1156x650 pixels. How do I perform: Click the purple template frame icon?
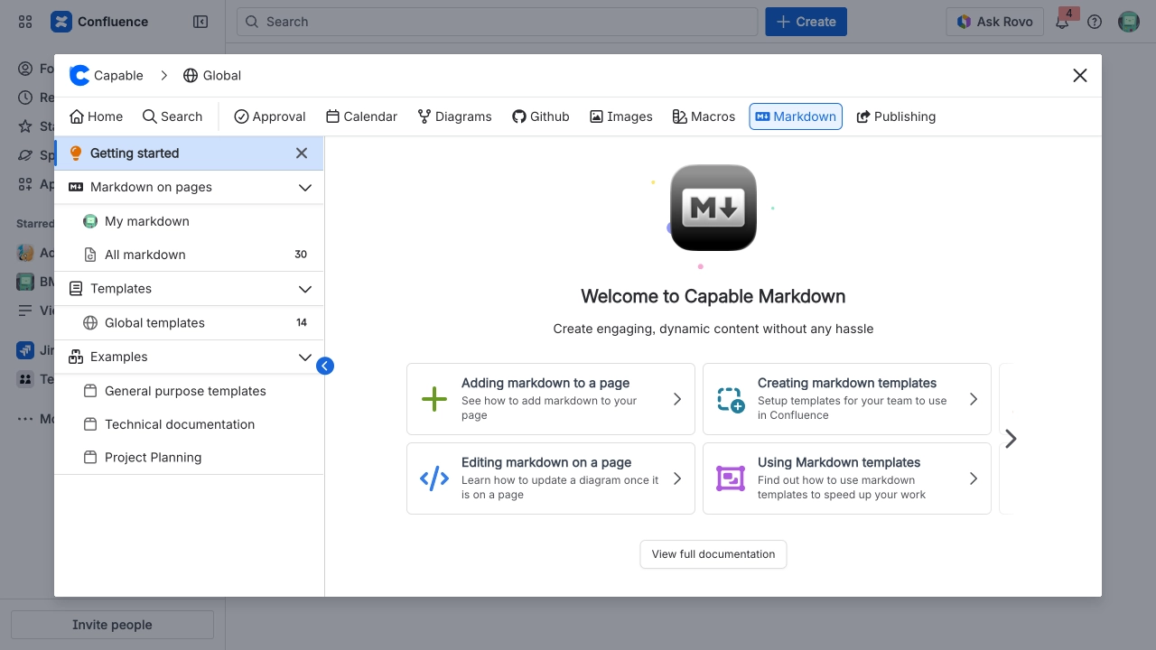tap(731, 478)
